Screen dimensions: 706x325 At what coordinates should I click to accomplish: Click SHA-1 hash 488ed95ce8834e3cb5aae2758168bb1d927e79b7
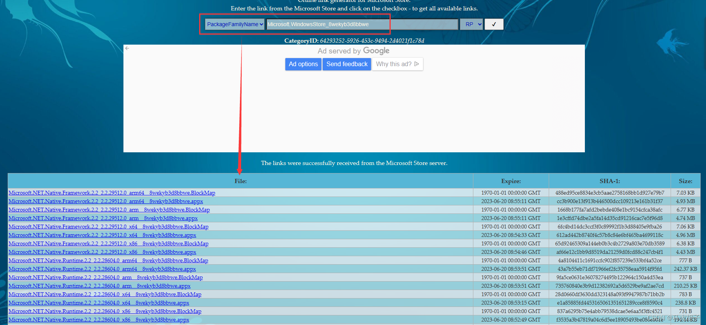[610, 193]
